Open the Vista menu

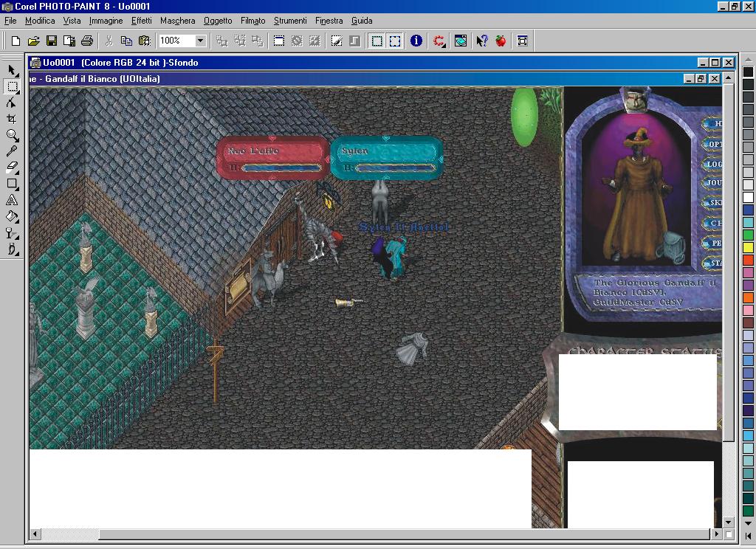(72, 21)
